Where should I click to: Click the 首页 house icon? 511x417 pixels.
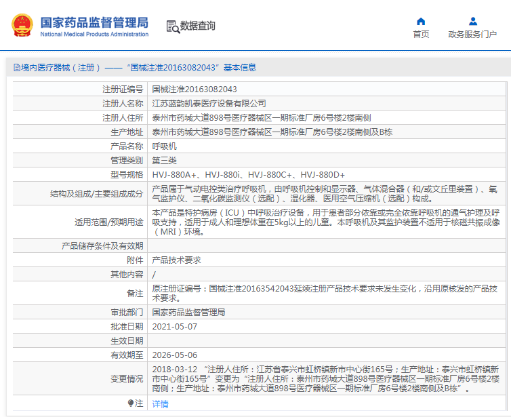click(421, 21)
